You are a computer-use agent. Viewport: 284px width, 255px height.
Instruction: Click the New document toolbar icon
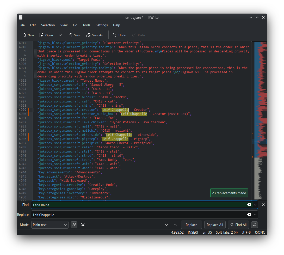click(24, 35)
